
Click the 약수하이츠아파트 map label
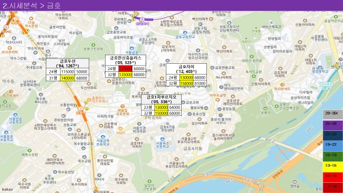[x=63, y=17]
